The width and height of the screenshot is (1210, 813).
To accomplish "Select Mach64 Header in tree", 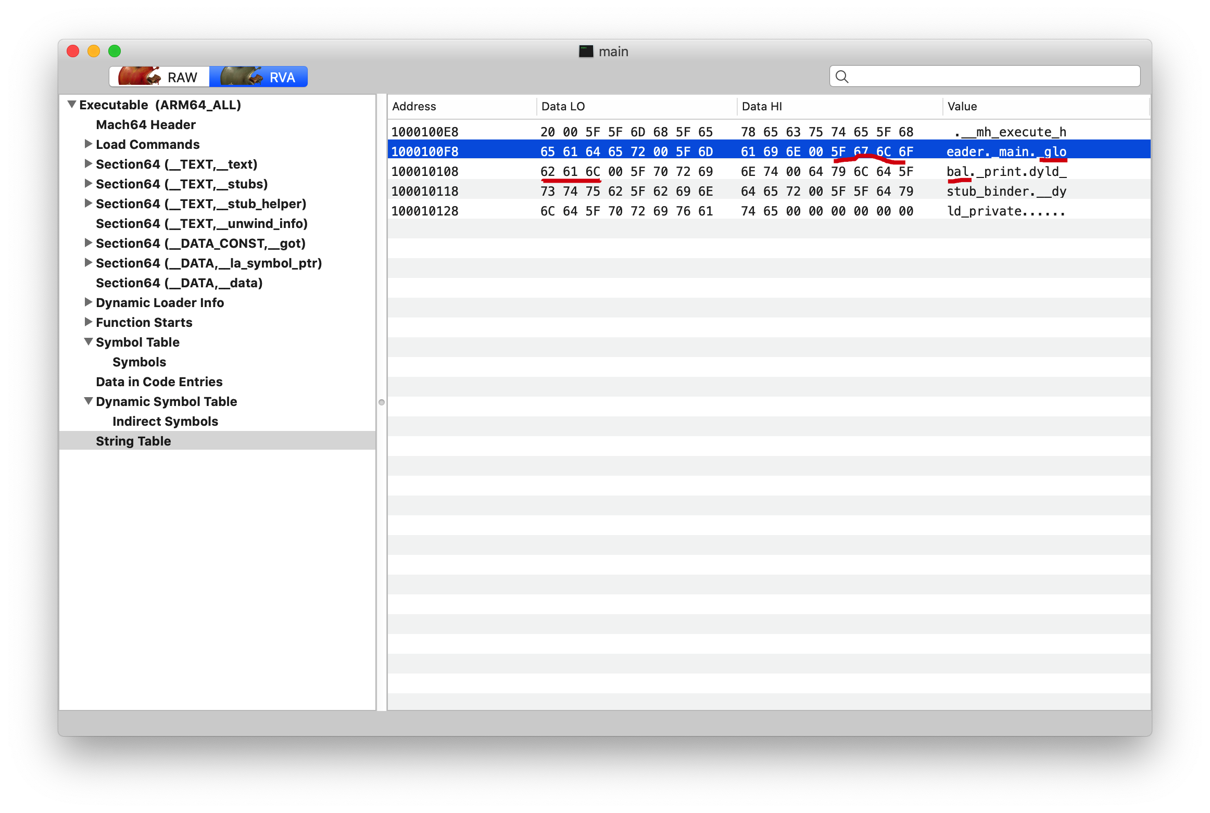I will [x=146, y=124].
